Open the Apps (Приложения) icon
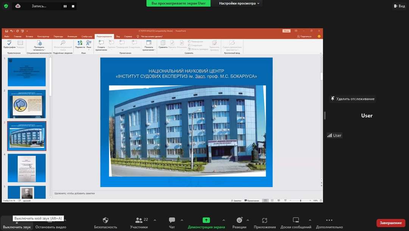 tap(265, 220)
